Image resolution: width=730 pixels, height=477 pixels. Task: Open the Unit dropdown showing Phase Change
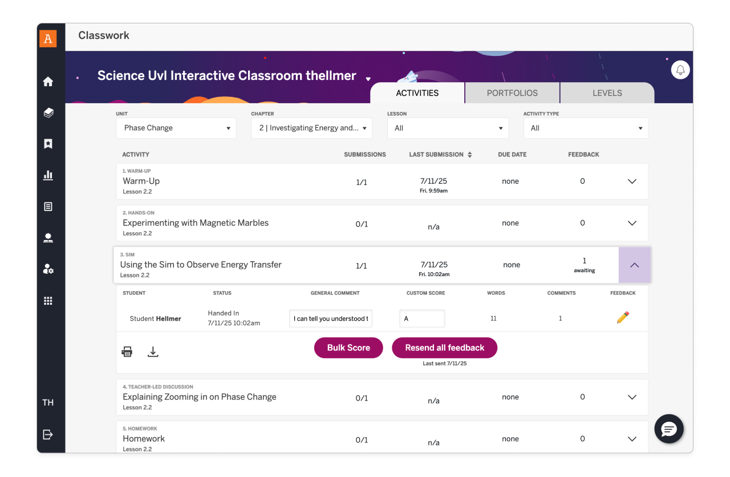(176, 128)
